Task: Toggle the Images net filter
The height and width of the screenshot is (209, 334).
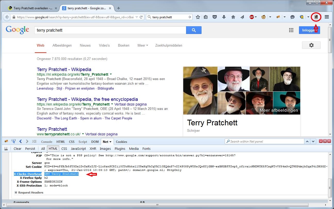Action: tap(105, 149)
